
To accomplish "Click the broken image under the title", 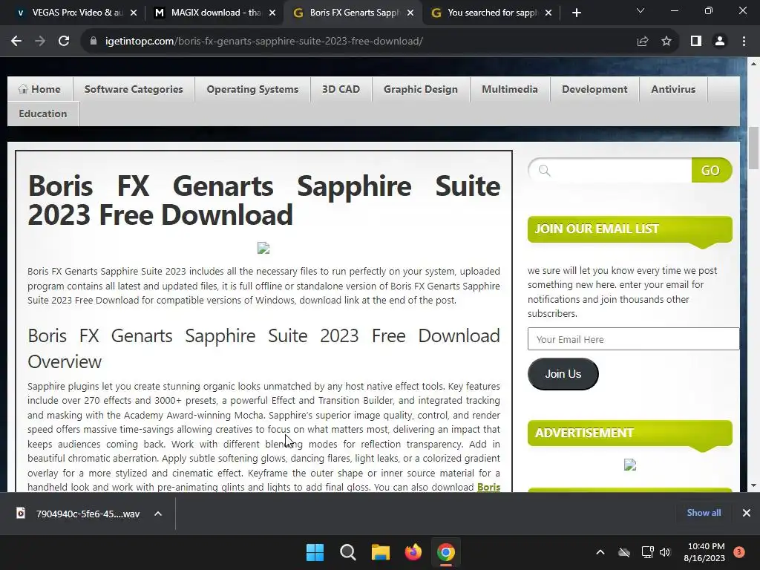I will coord(263,248).
